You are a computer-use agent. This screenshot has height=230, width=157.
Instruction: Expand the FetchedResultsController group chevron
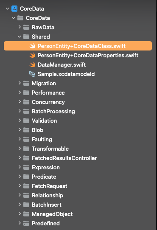[20, 158]
